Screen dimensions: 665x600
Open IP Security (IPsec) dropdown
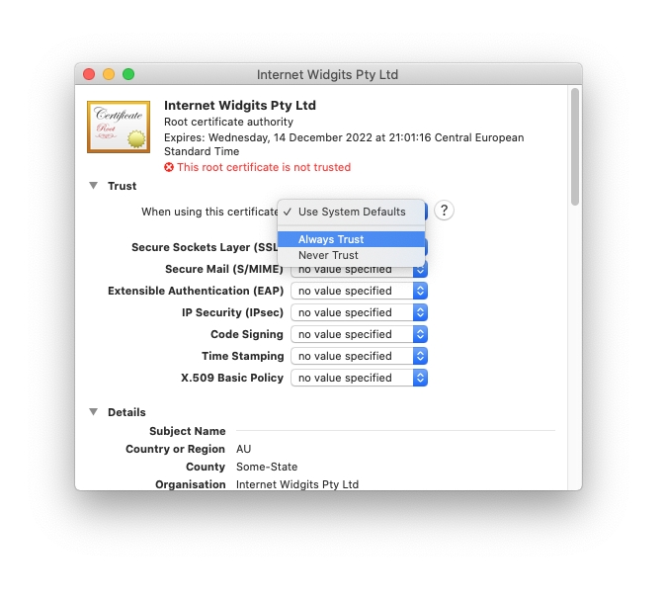tap(359, 312)
